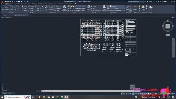Click Edit Attributes
The image size is (176, 99).
pos(95,10)
